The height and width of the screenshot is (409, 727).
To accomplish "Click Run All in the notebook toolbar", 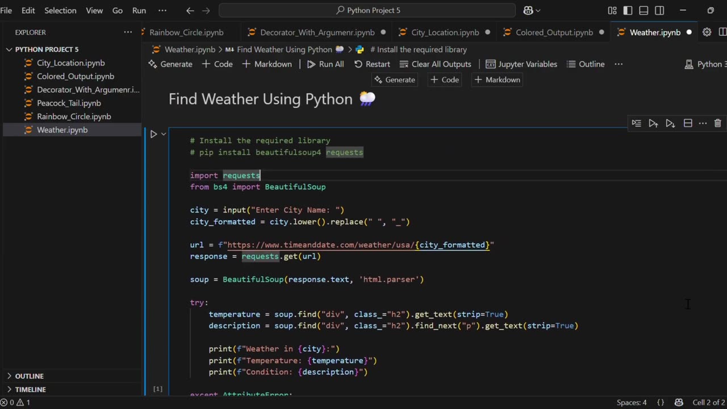I will [x=325, y=64].
